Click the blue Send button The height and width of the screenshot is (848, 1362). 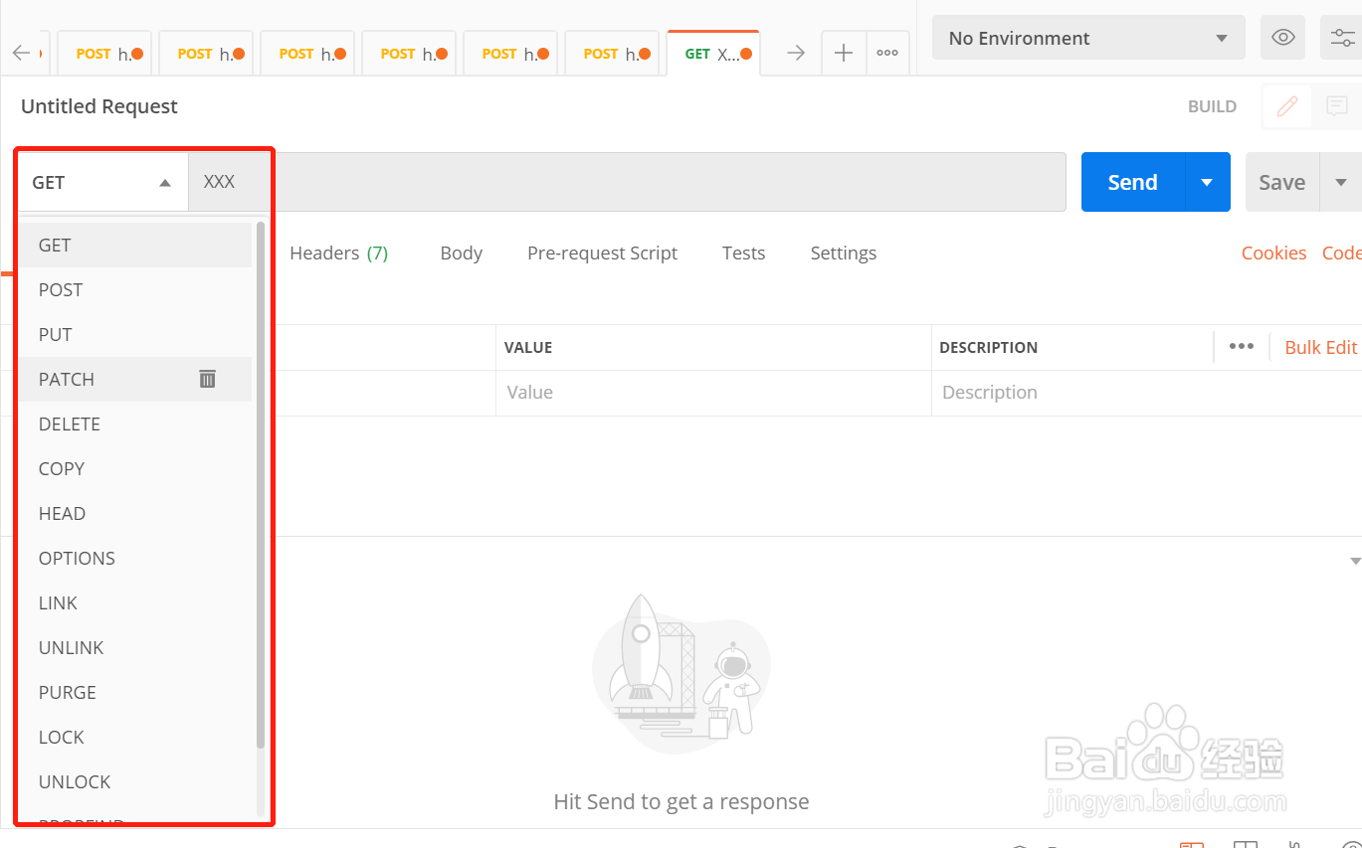tap(1132, 182)
